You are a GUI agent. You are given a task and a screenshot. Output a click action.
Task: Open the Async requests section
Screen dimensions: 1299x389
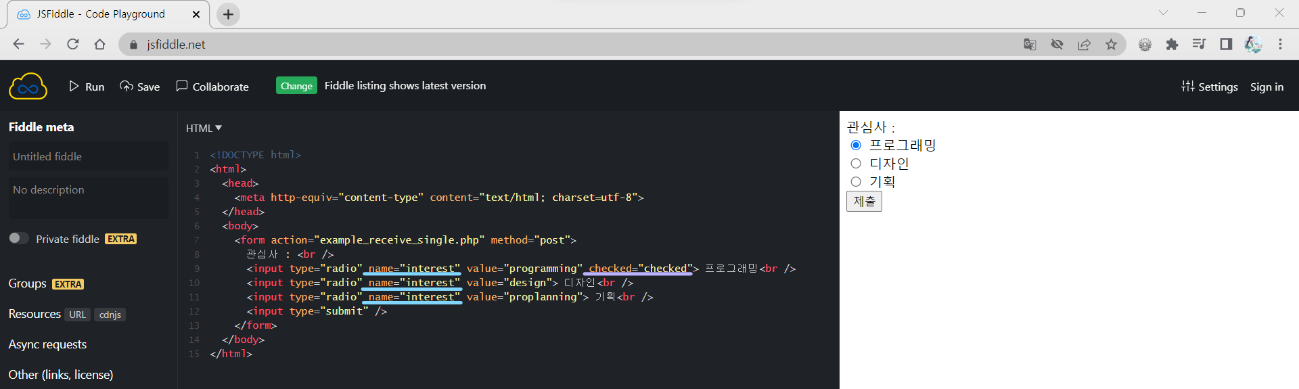pos(47,344)
